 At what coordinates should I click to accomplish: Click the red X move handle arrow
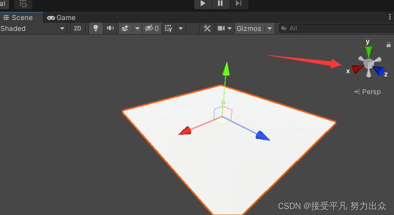click(x=185, y=131)
